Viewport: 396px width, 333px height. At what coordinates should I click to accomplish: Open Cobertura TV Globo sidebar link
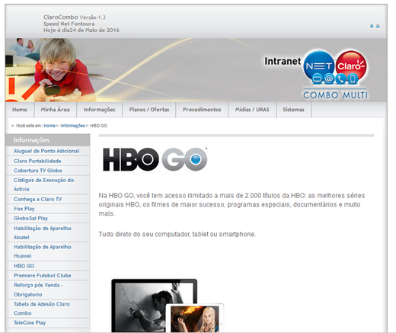[38, 171]
